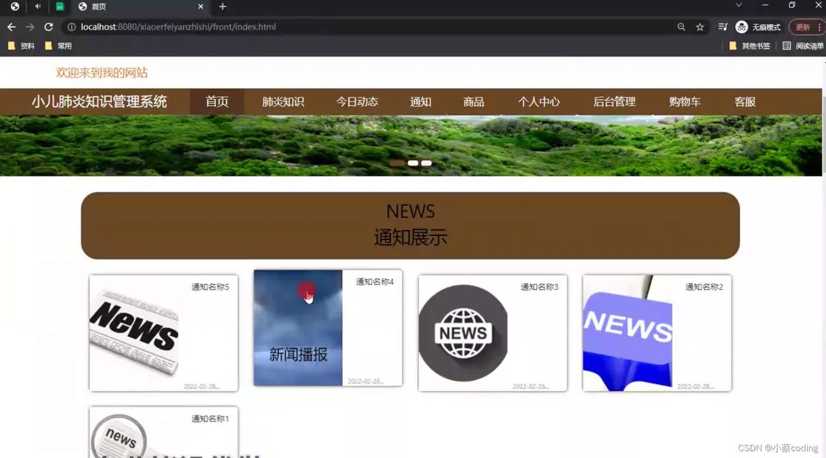Screen dimensions: 826x458
Task: Click the 通知名称5 card title
Action: pyautogui.click(x=210, y=287)
